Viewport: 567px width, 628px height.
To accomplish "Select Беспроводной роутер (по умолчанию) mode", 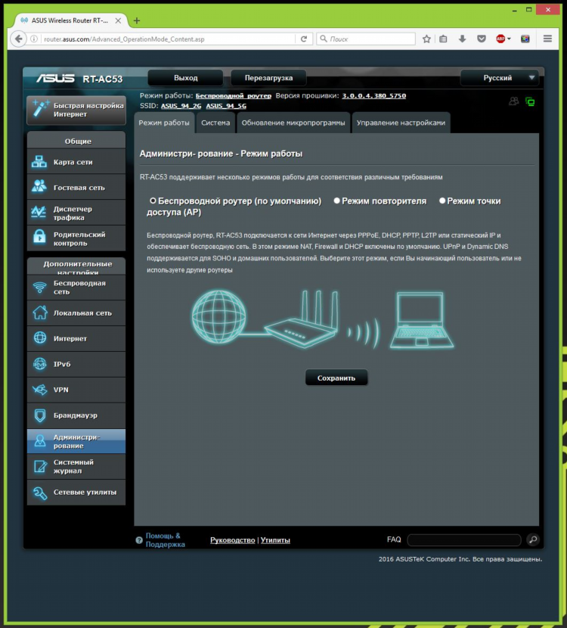I will click(x=153, y=201).
